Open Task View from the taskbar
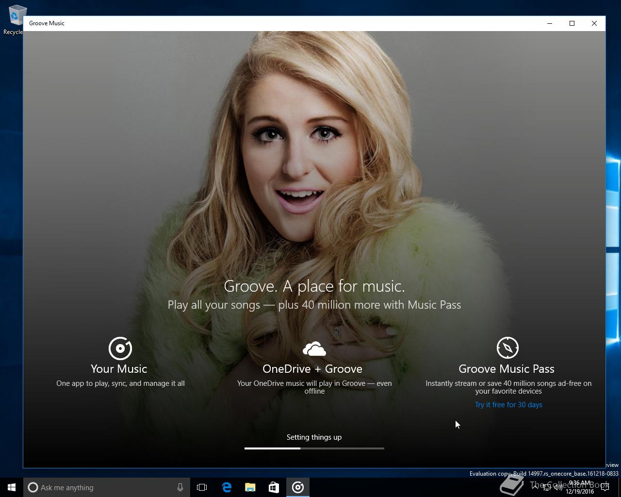The height and width of the screenshot is (497, 621). tap(202, 487)
